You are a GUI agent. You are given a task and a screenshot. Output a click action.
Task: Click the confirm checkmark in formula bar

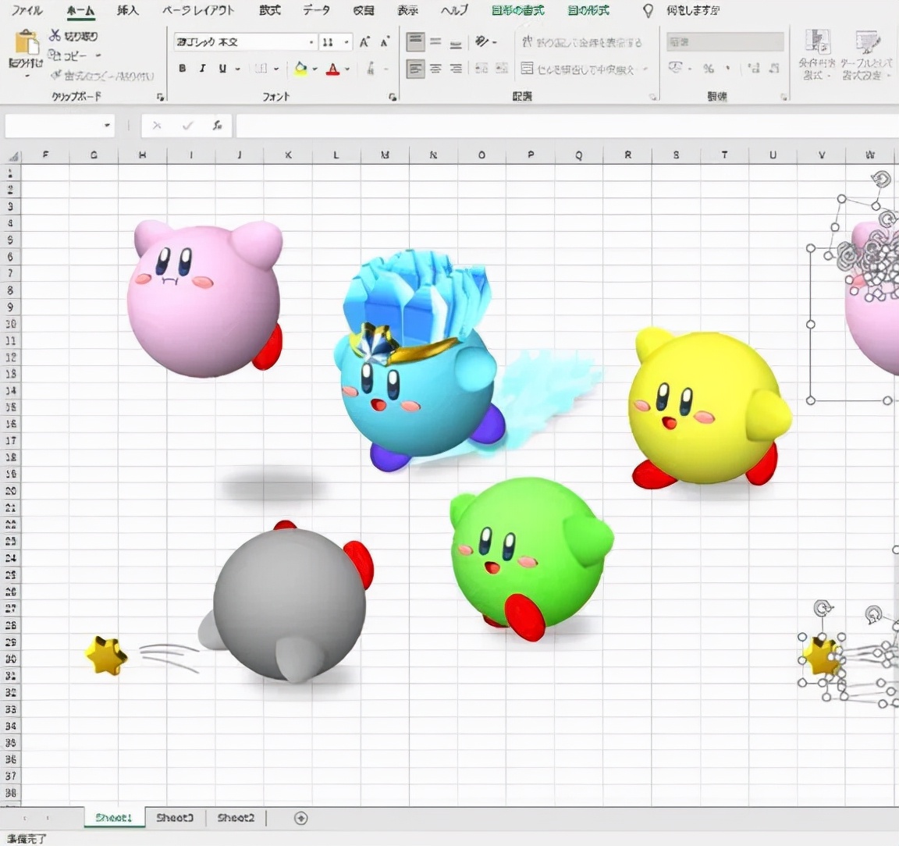pos(187,125)
